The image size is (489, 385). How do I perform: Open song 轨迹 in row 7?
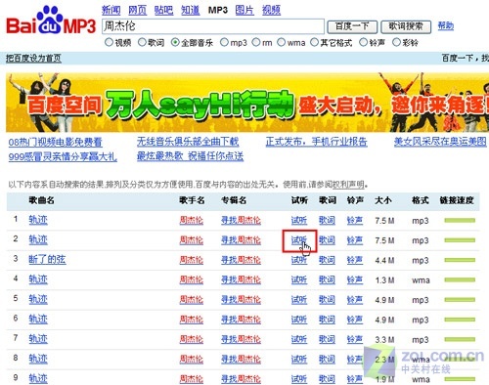[x=38, y=339]
